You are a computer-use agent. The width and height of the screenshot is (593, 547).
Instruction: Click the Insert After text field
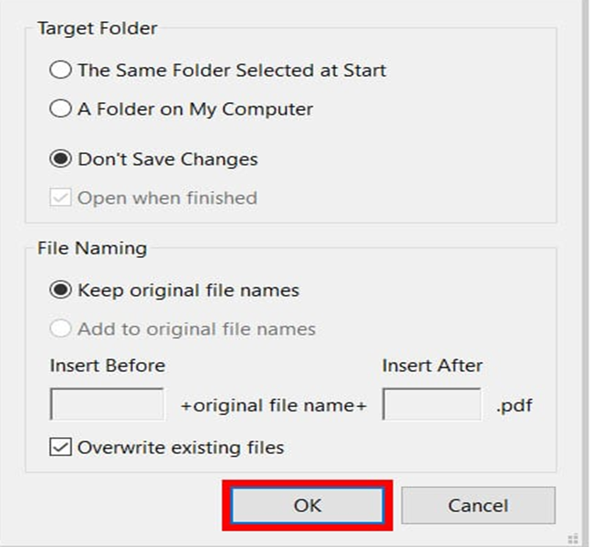tap(432, 405)
